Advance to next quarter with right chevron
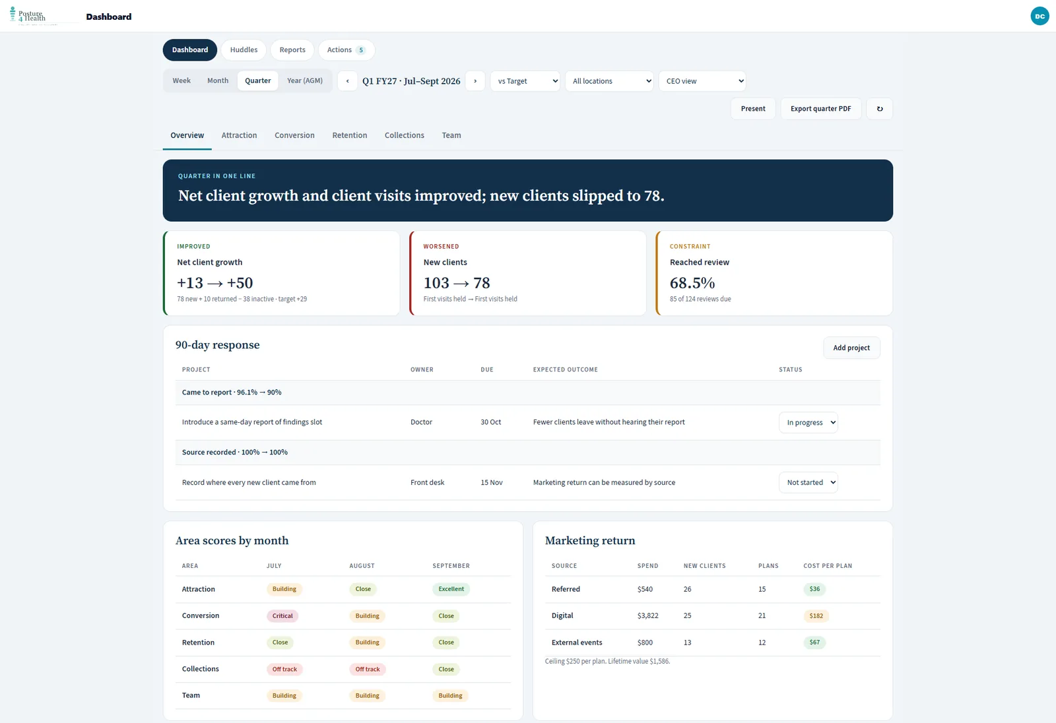The width and height of the screenshot is (1056, 723). (475, 81)
